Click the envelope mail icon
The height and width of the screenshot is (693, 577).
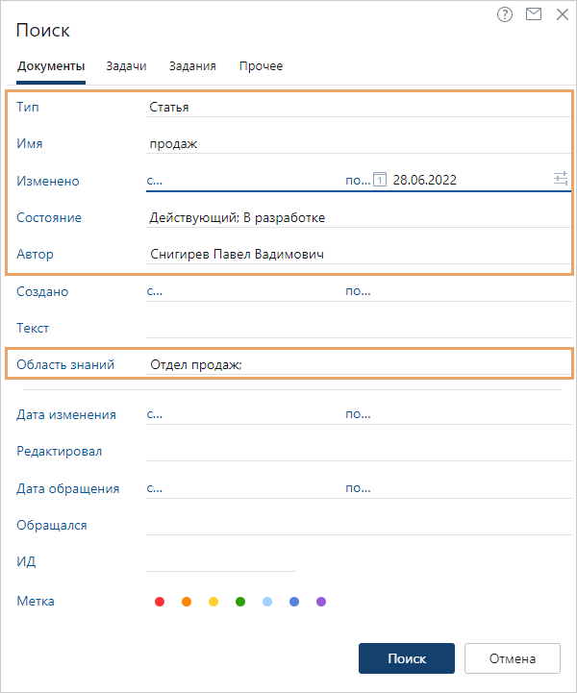(534, 14)
